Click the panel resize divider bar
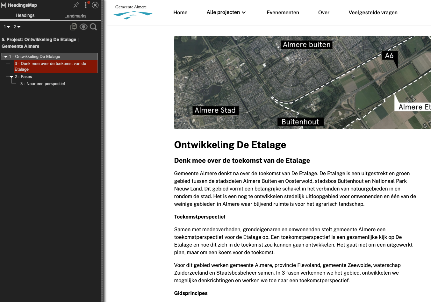The width and height of the screenshot is (431, 302). 103,151
